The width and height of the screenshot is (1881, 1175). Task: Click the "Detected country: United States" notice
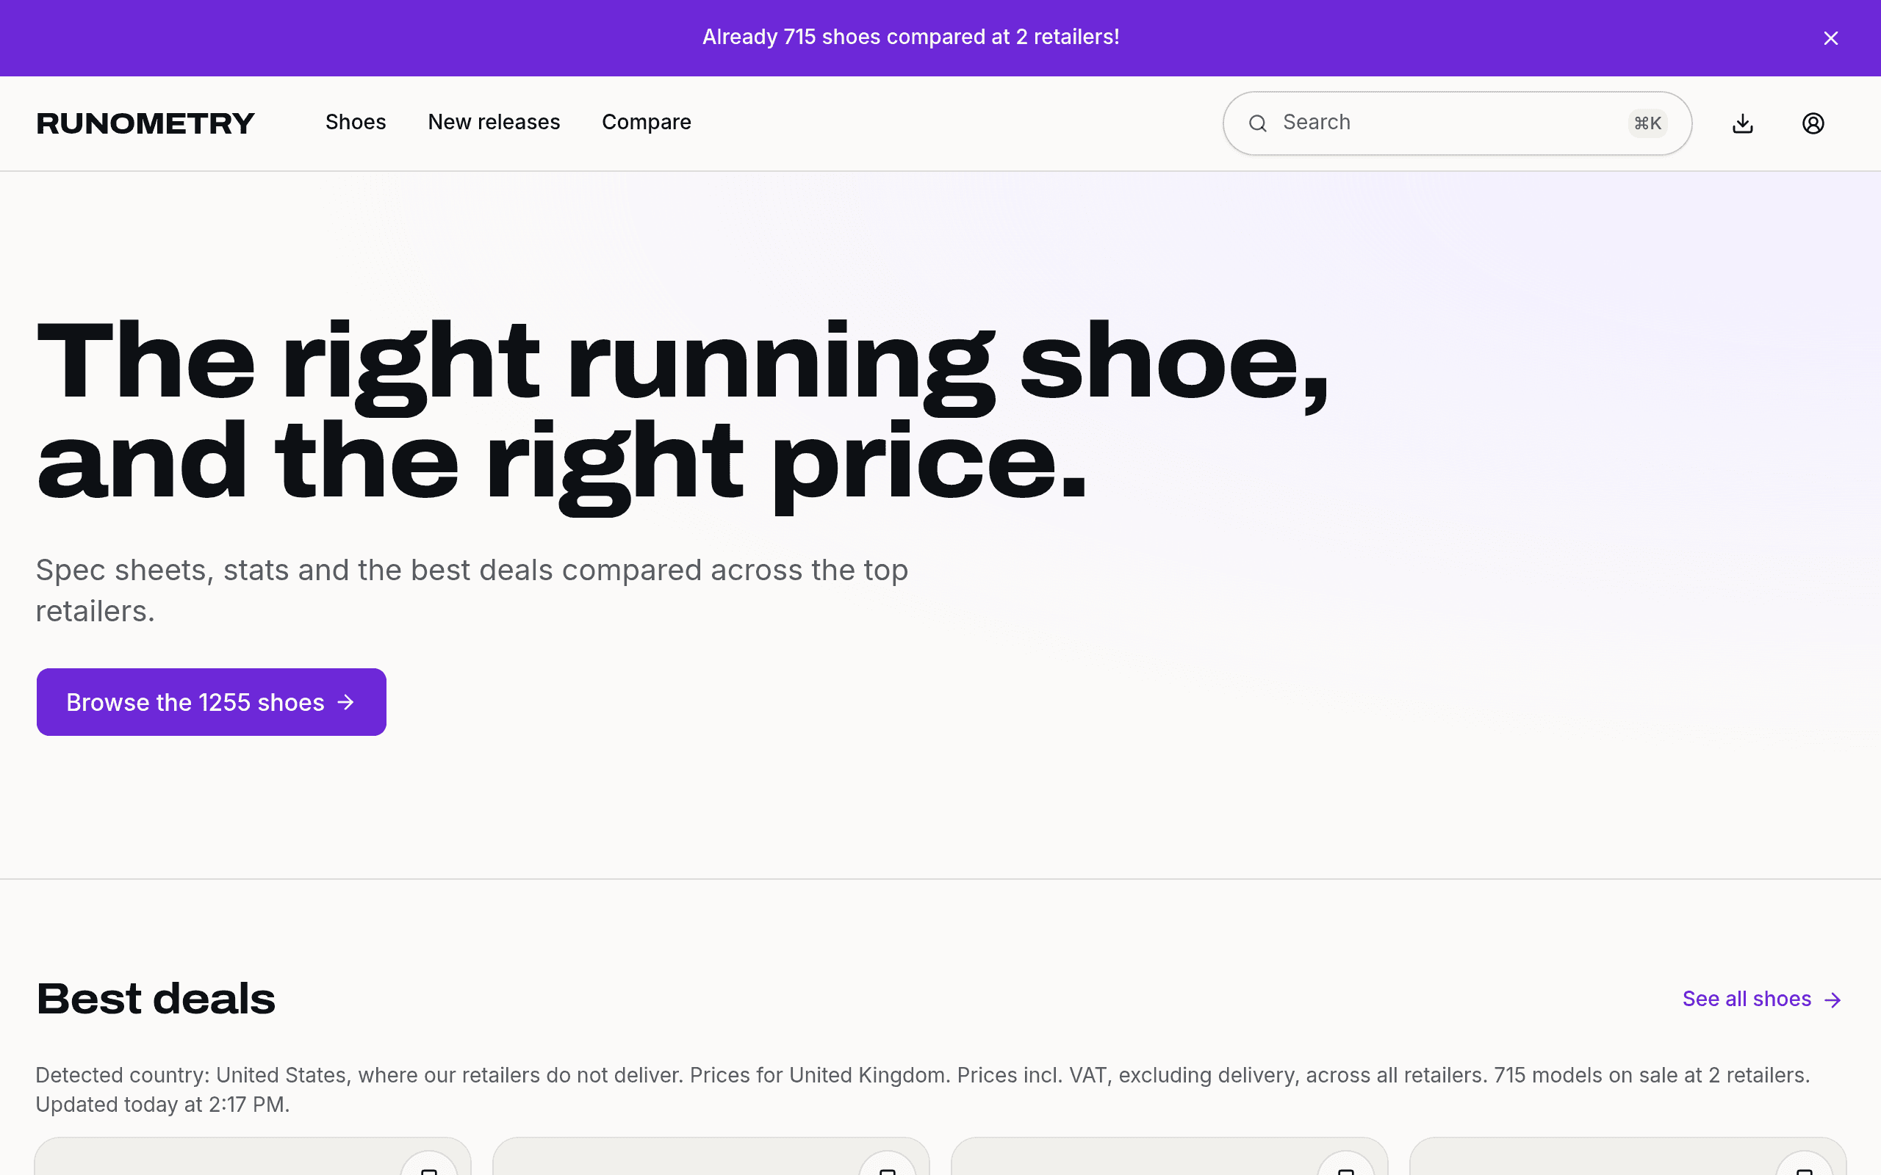coord(923,1090)
